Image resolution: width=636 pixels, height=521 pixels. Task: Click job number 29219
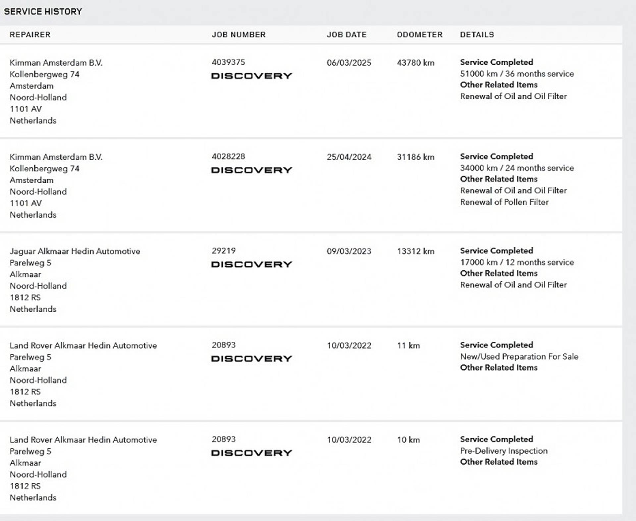224,251
